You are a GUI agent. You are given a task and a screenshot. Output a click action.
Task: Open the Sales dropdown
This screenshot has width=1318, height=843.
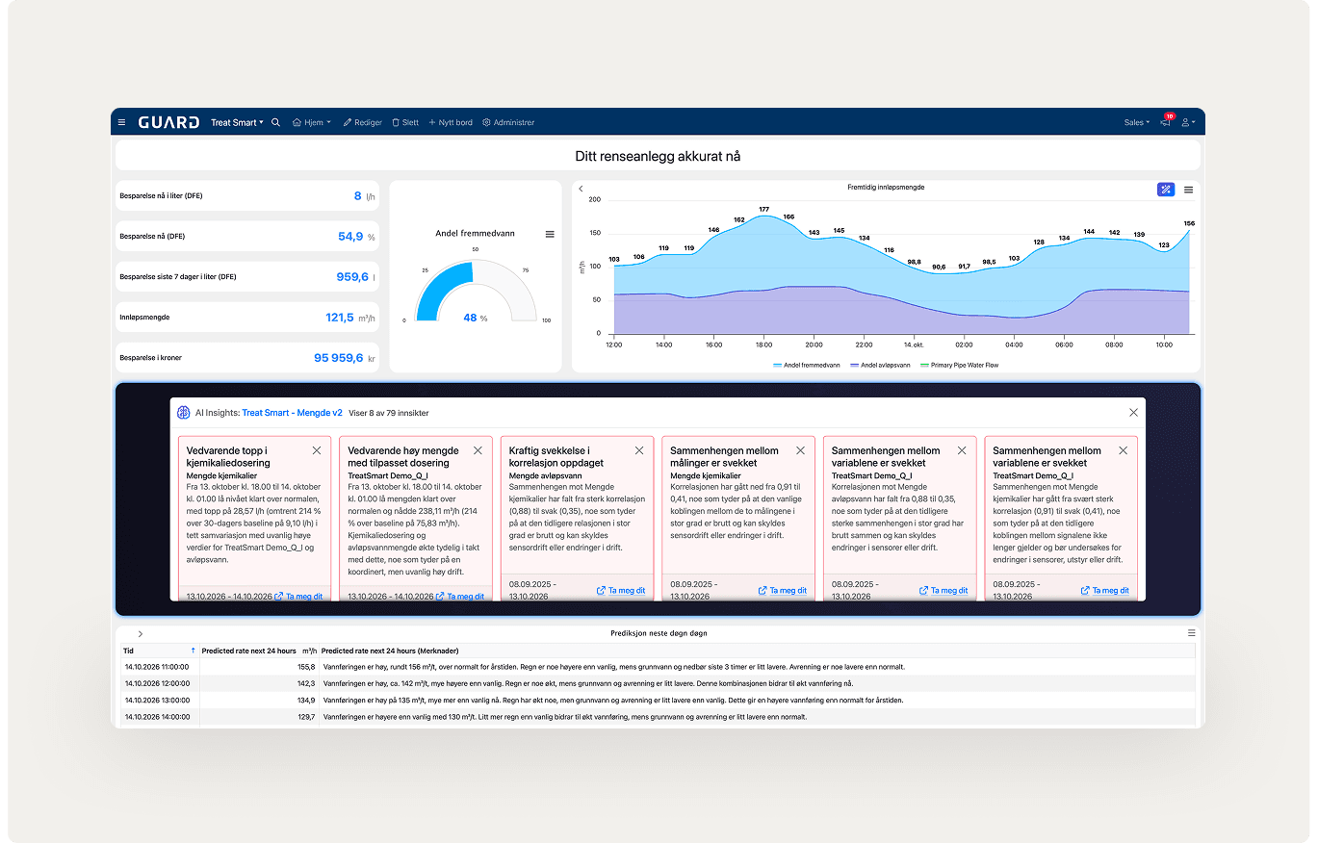[1136, 122]
